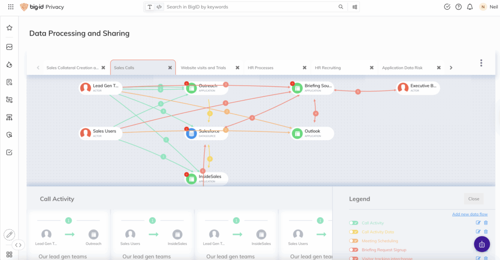Viewport: 500px width, 260px height.
Task: Open the flame hotspots sidebar icon
Action: pos(9,65)
